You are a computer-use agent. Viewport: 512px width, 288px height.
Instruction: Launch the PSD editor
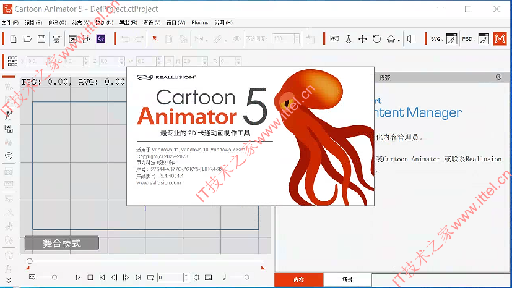click(484, 39)
